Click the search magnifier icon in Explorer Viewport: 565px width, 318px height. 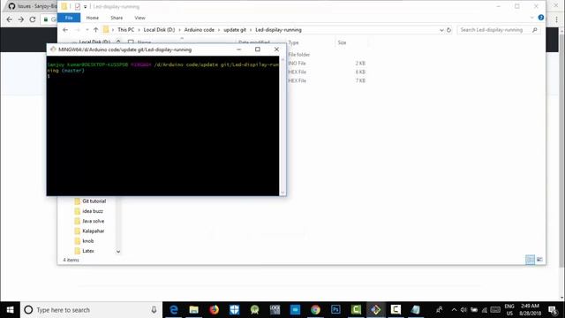coord(535,30)
